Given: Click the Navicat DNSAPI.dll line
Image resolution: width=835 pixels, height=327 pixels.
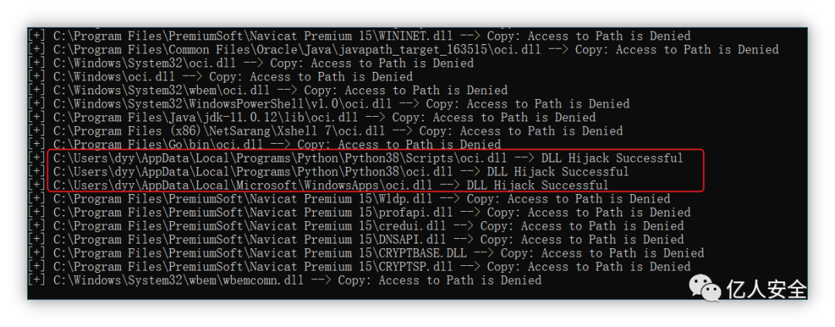Looking at the screenshot, I should click(356, 240).
